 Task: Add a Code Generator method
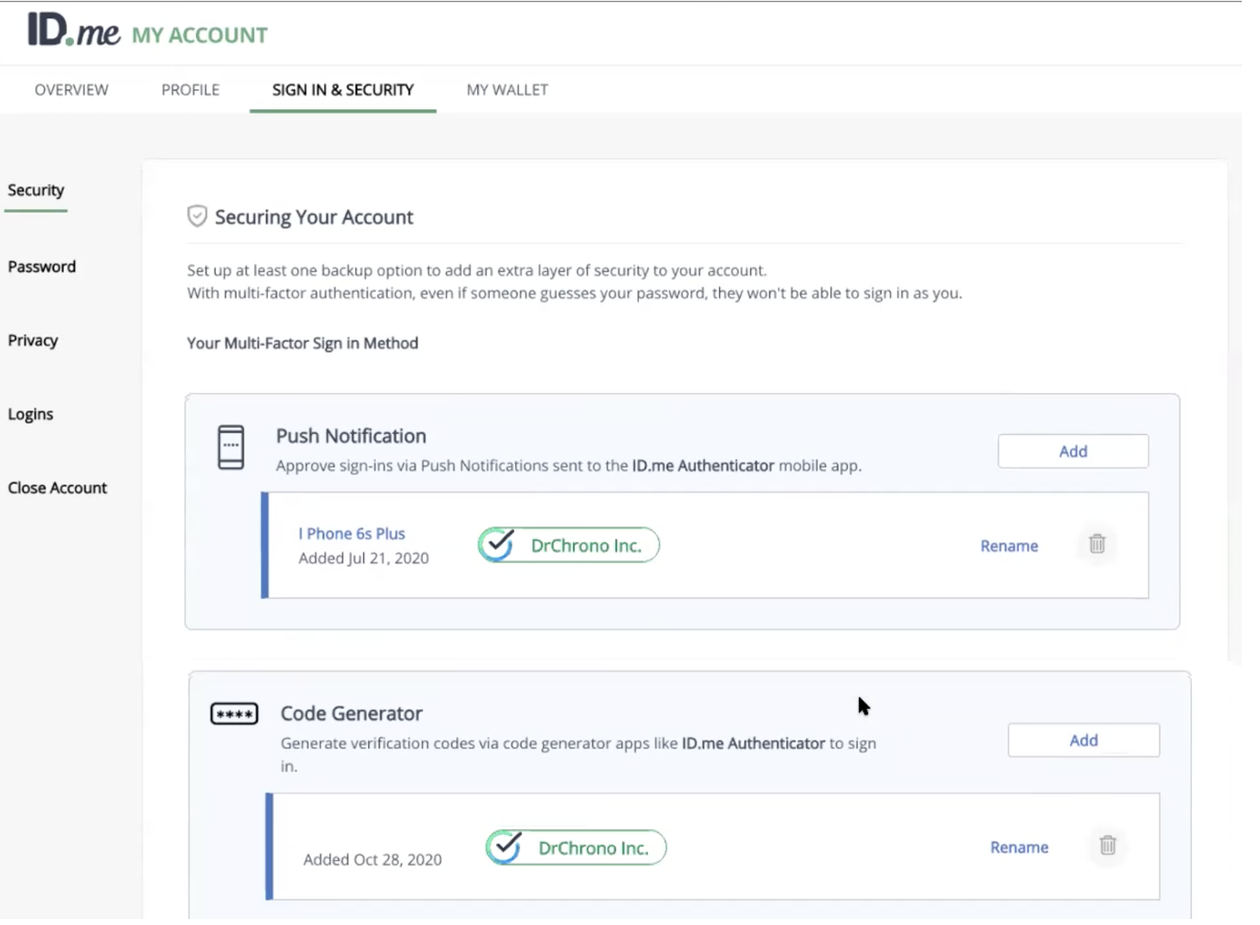pos(1084,740)
